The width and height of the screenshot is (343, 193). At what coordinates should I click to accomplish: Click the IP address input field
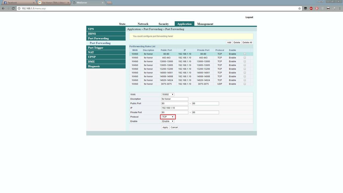click(x=175, y=108)
